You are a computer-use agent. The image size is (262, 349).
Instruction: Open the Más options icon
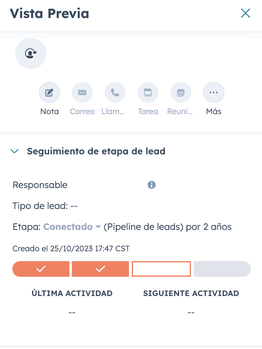[214, 92]
